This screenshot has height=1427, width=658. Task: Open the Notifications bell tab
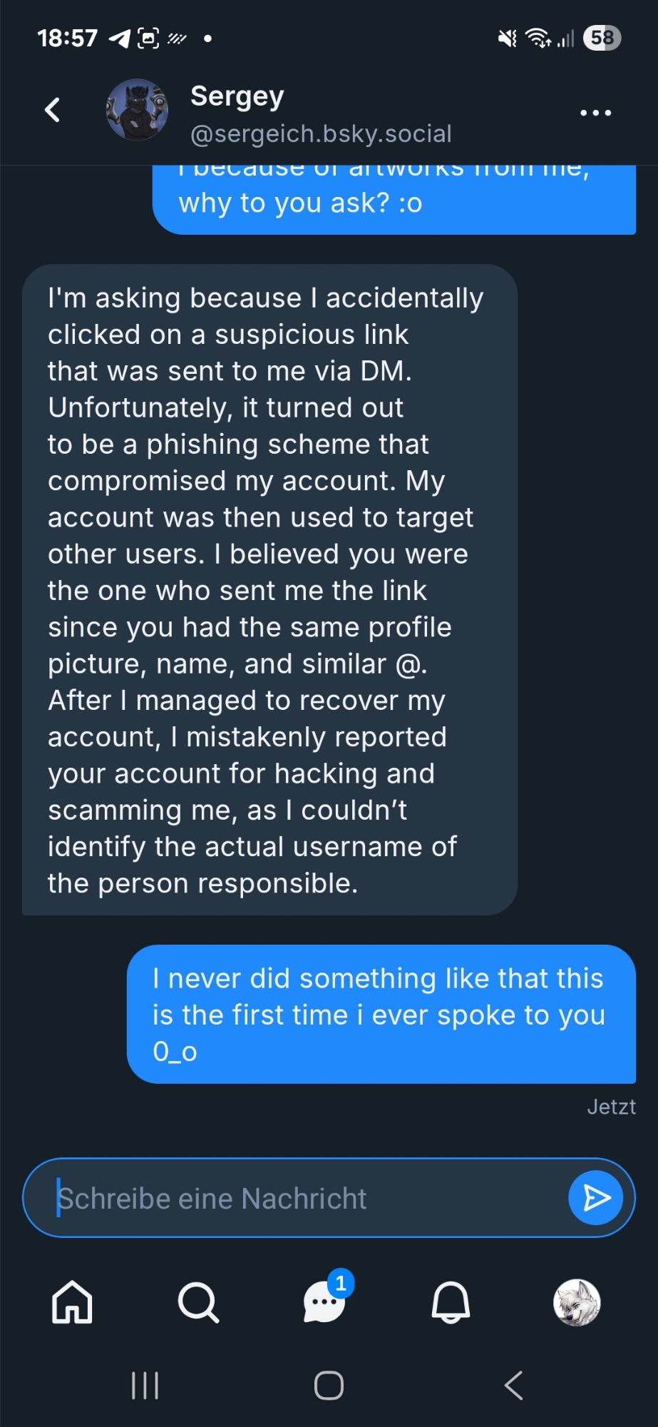(451, 1302)
